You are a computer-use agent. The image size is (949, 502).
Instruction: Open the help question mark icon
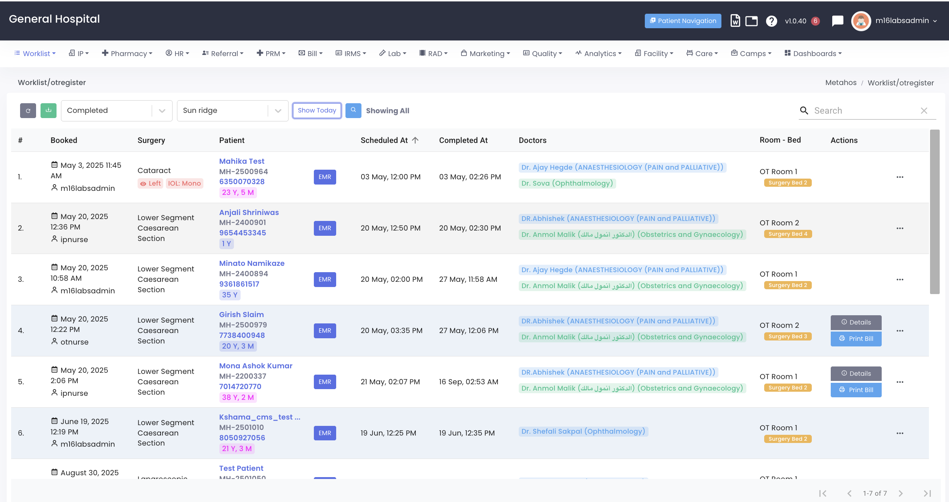772,21
